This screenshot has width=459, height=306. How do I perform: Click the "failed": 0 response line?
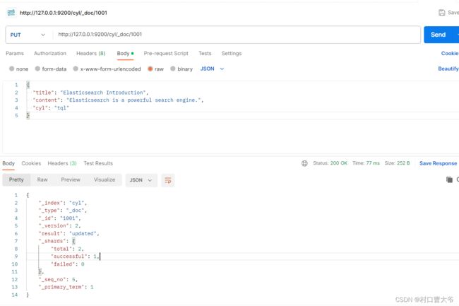pyautogui.click(x=68, y=264)
